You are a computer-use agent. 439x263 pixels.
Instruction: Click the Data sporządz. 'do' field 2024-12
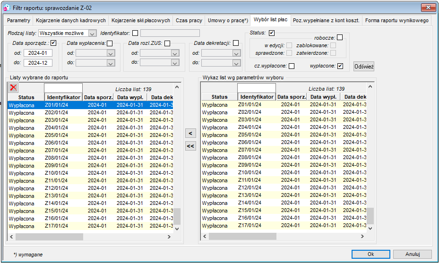(x=38, y=63)
